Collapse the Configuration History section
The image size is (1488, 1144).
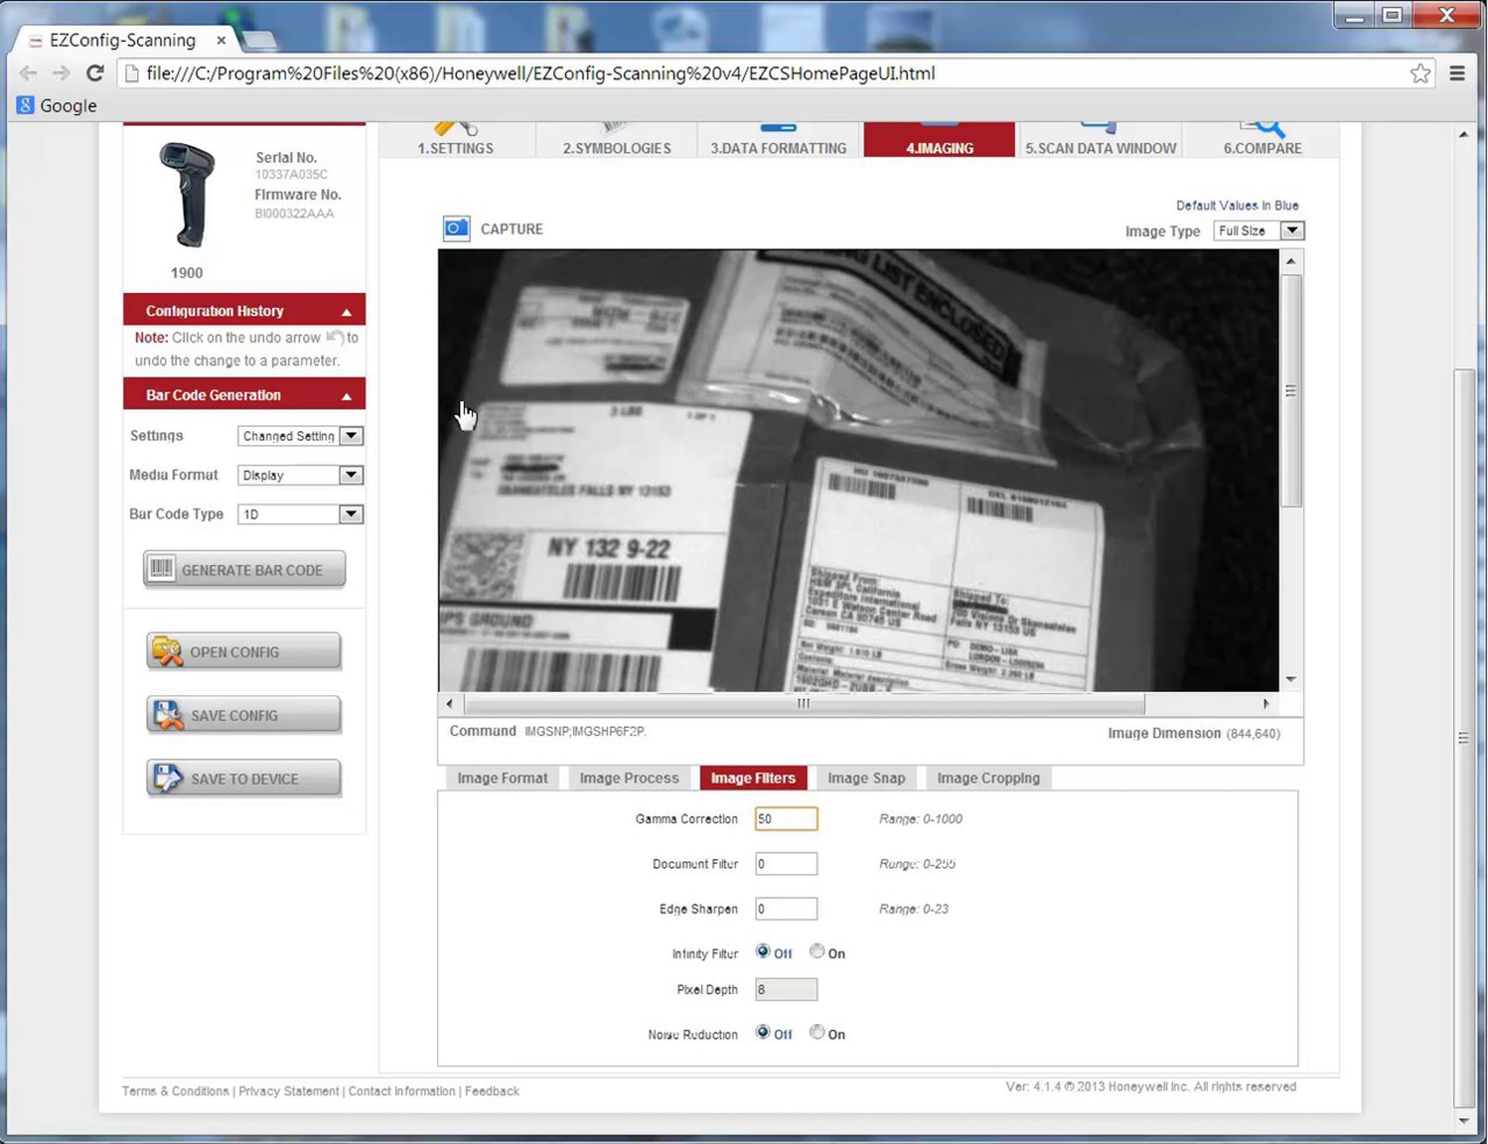[x=347, y=312]
